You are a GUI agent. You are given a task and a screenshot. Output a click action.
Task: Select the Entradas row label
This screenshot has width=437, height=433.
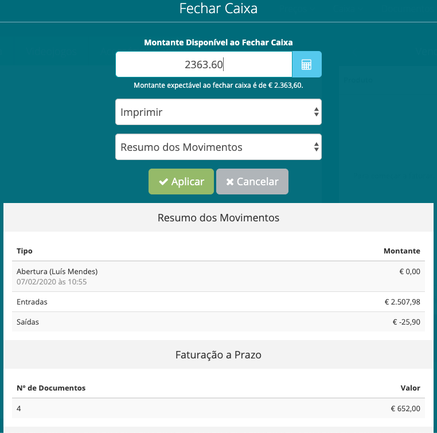pyautogui.click(x=32, y=302)
